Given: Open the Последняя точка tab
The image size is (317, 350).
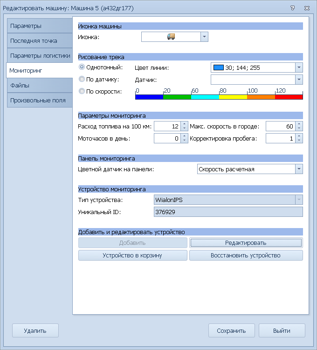Looking at the screenshot, I should 40,40.
